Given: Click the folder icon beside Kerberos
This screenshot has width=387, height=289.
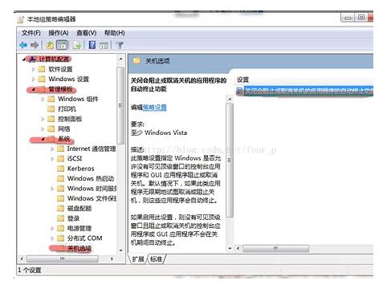Looking at the screenshot, I should pyautogui.click(x=61, y=169).
